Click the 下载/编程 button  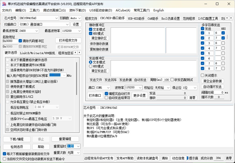[x=17, y=139]
